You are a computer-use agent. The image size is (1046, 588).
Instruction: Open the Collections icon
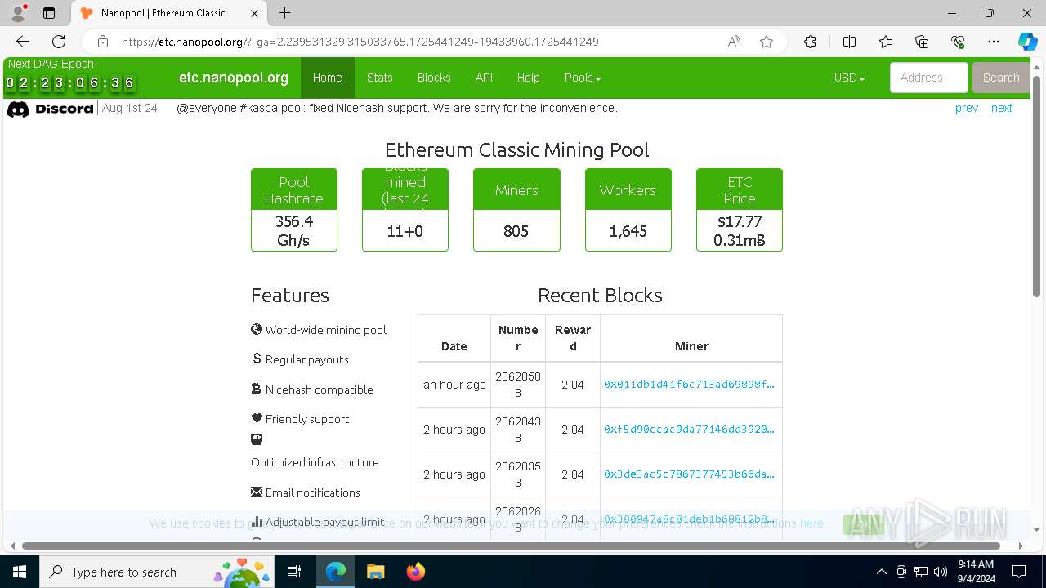(922, 42)
